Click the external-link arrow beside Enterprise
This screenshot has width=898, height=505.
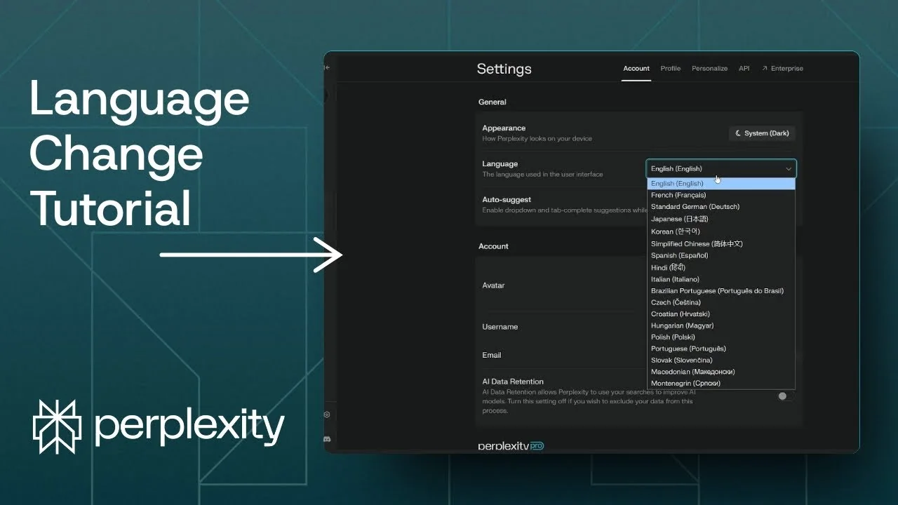click(765, 68)
